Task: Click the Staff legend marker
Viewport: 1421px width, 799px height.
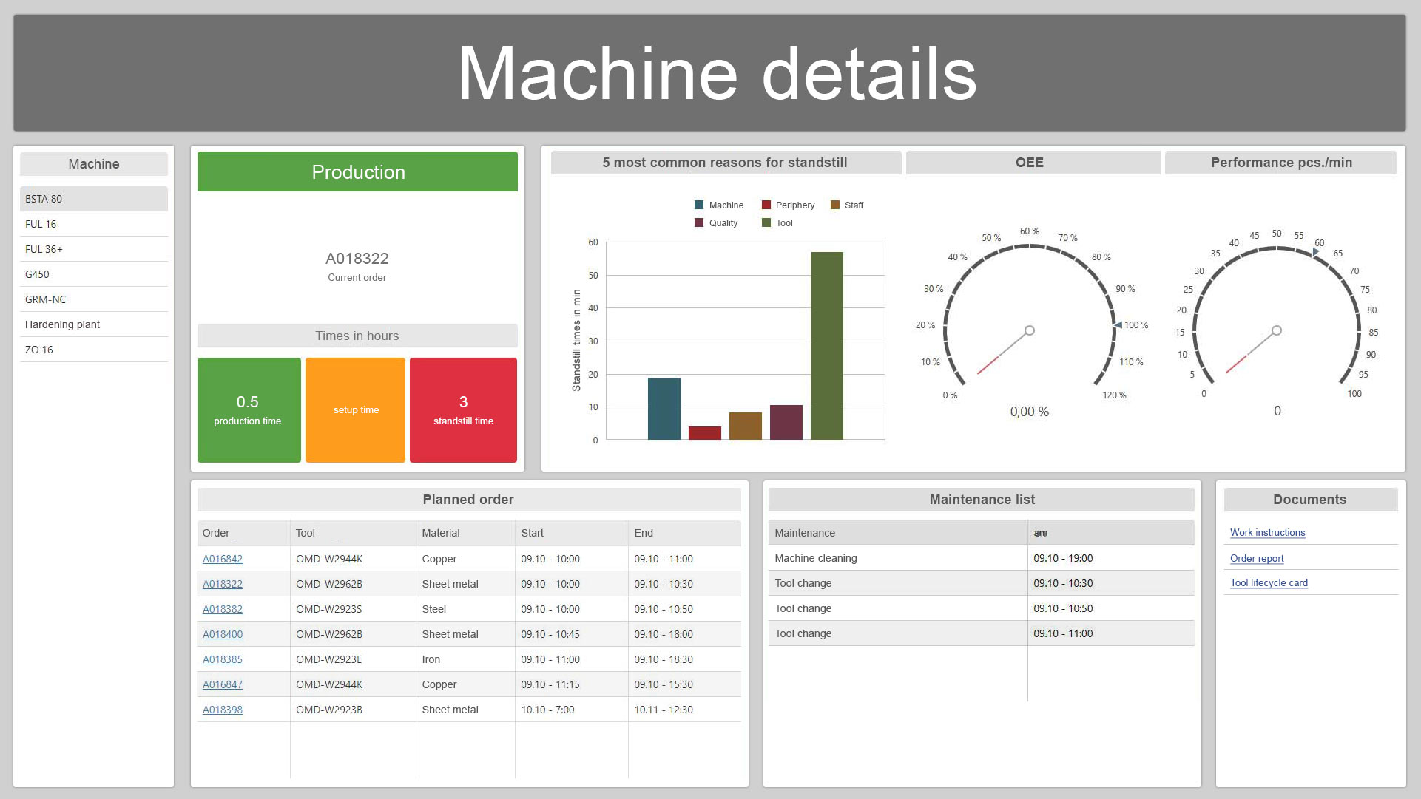Action: click(835, 205)
